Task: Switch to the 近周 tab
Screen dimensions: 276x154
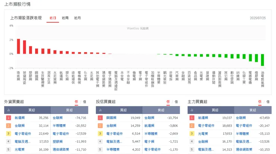Action: coord(65,18)
